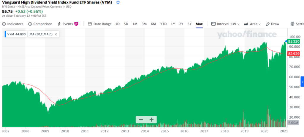Click the VYM 44.890 legend label
The image size is (304, 137).
click(16, 34)
